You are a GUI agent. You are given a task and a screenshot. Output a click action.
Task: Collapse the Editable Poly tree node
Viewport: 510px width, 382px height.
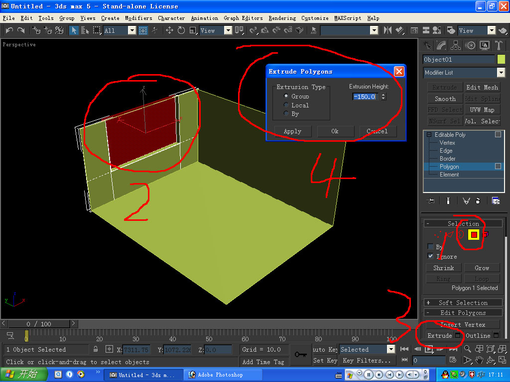click(429, 134)
